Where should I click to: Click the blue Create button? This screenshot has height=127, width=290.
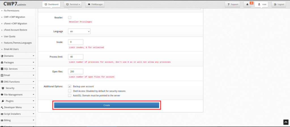tap(106, 105)
